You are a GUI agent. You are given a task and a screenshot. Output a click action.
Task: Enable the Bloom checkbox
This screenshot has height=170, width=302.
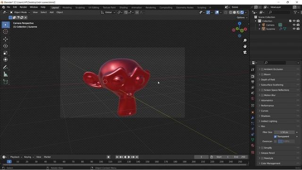(x=262, y=75)
